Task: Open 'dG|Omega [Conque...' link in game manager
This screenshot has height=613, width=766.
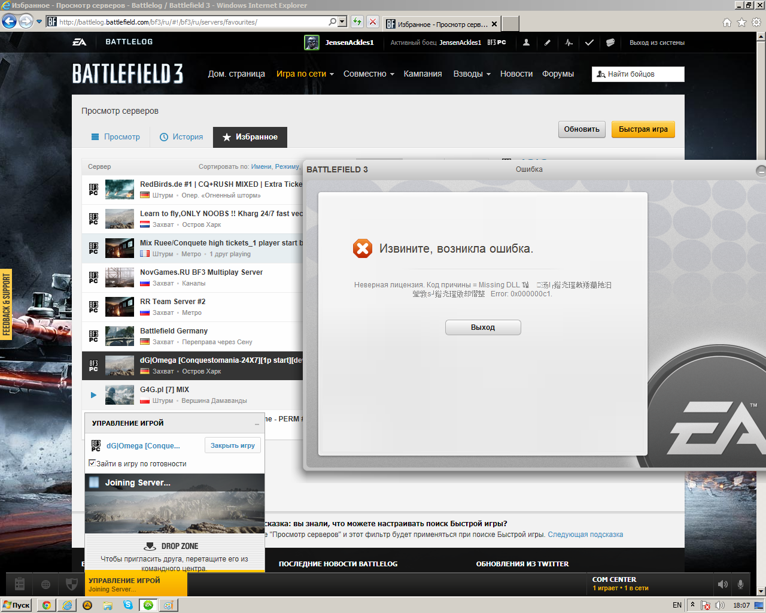Action: [143, 445]
